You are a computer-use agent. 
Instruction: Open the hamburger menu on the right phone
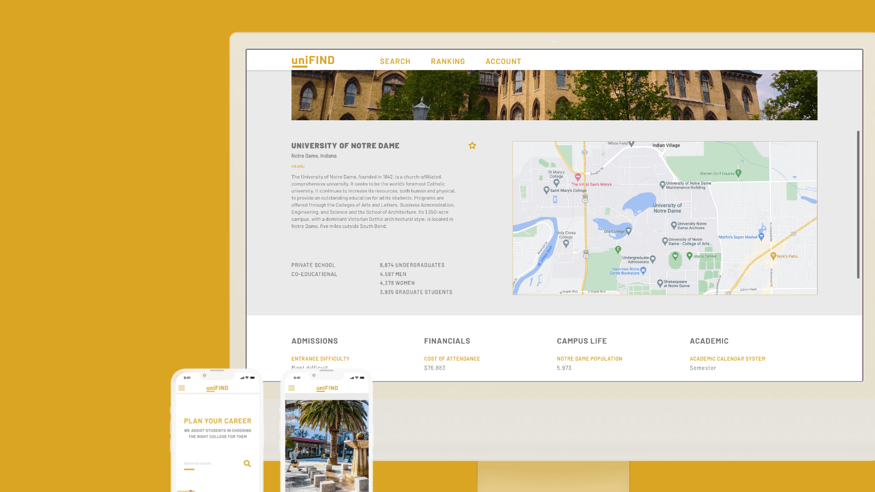pos(291,388)
